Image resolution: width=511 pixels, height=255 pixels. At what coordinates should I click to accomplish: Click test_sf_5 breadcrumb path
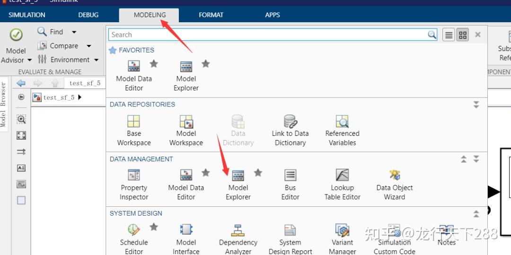pyautogui.click(x=59, y=97)
